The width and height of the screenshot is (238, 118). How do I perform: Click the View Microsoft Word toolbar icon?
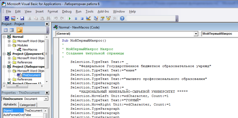[x=7, y=18]
